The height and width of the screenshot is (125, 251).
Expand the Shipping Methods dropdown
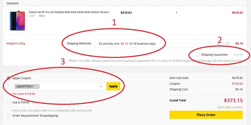[x=218, y=44]
